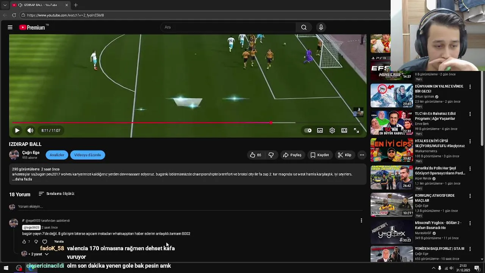Close the IZDIRAP BALL browser tab

[67, 5]
